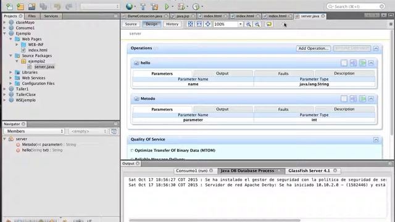The image size is (395, 222).
Task: Click the Clean and Build icon
Action: click(x=155, y=7)
